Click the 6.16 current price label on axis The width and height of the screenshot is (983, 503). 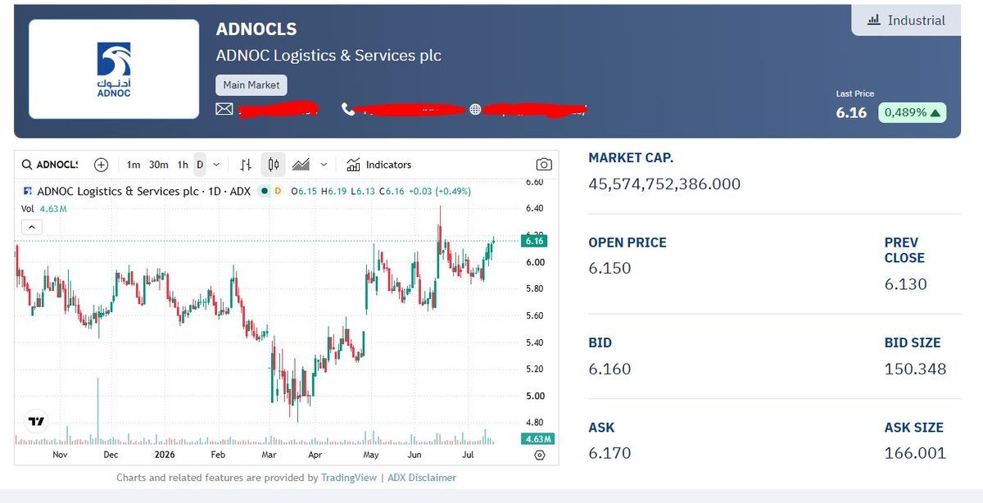(535, 241)
